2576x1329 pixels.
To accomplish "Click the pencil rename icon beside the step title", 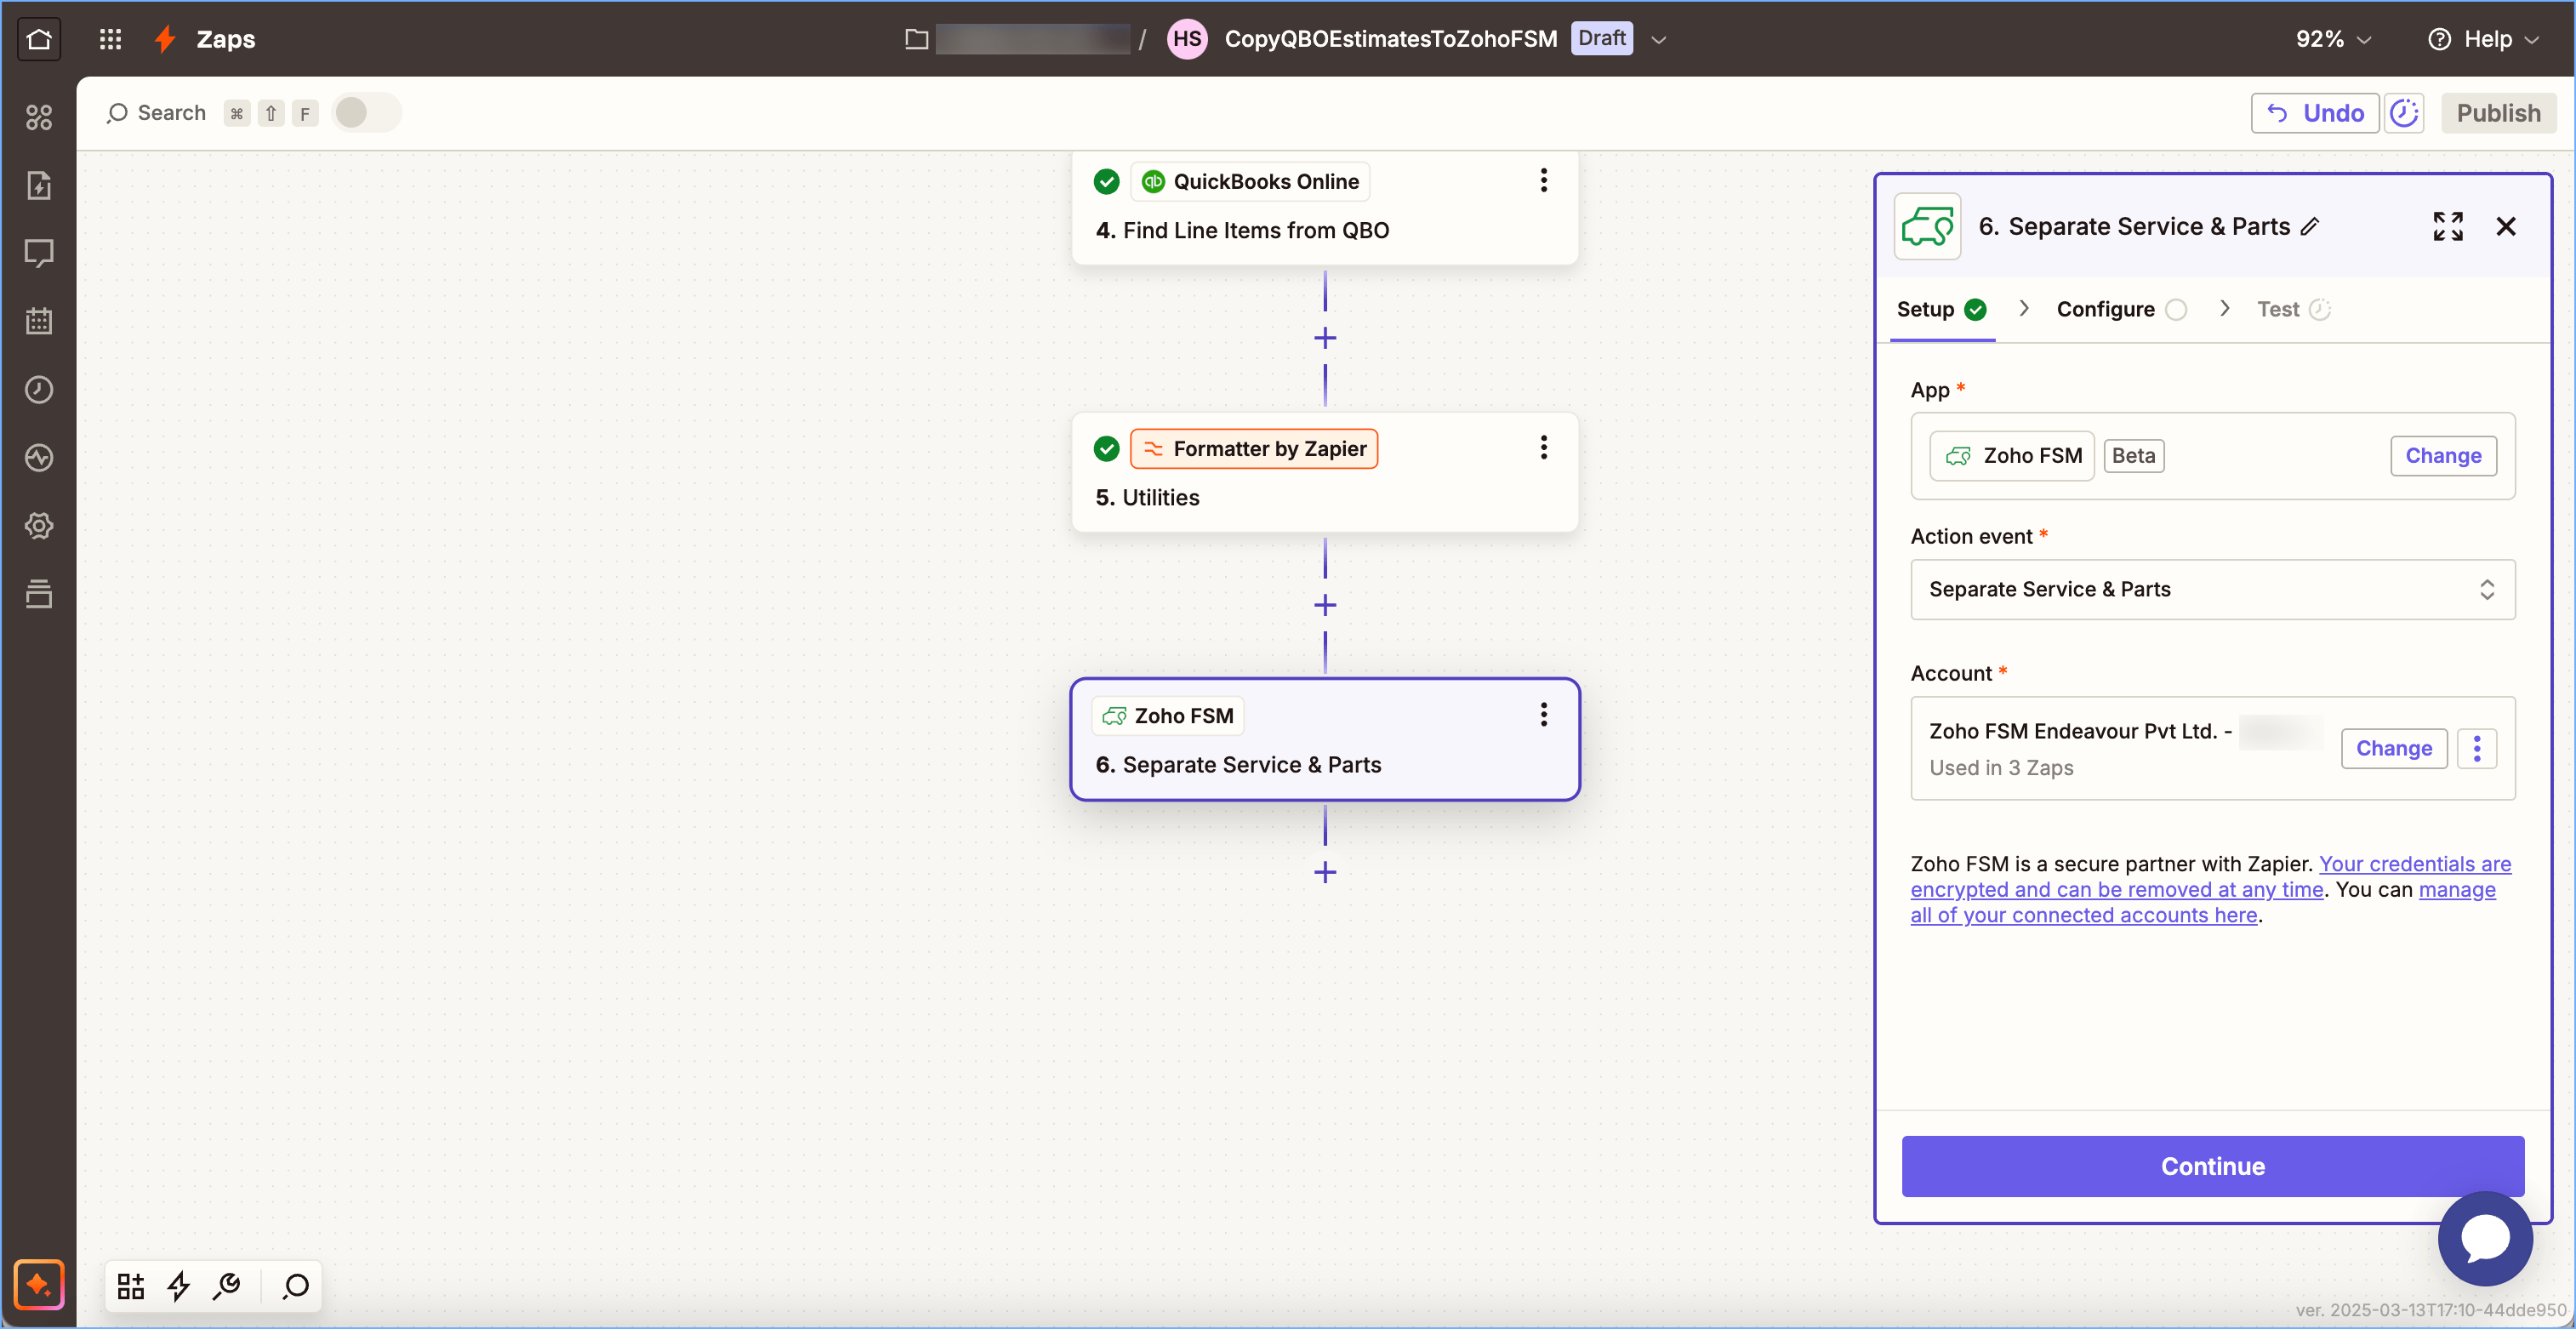I will point(2310,227).
